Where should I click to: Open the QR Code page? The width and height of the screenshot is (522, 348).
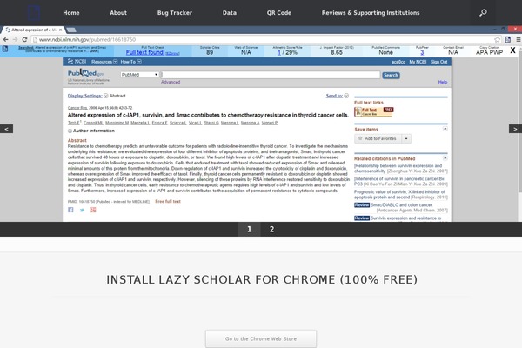[279, 13]
